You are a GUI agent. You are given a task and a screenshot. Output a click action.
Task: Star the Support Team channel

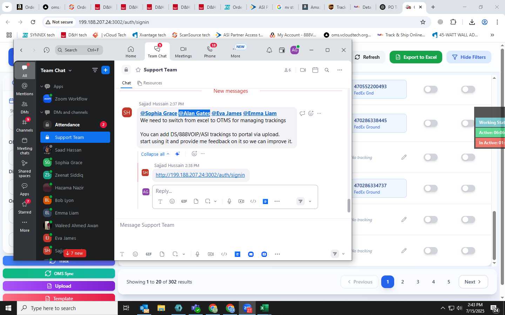pos(138,70)
